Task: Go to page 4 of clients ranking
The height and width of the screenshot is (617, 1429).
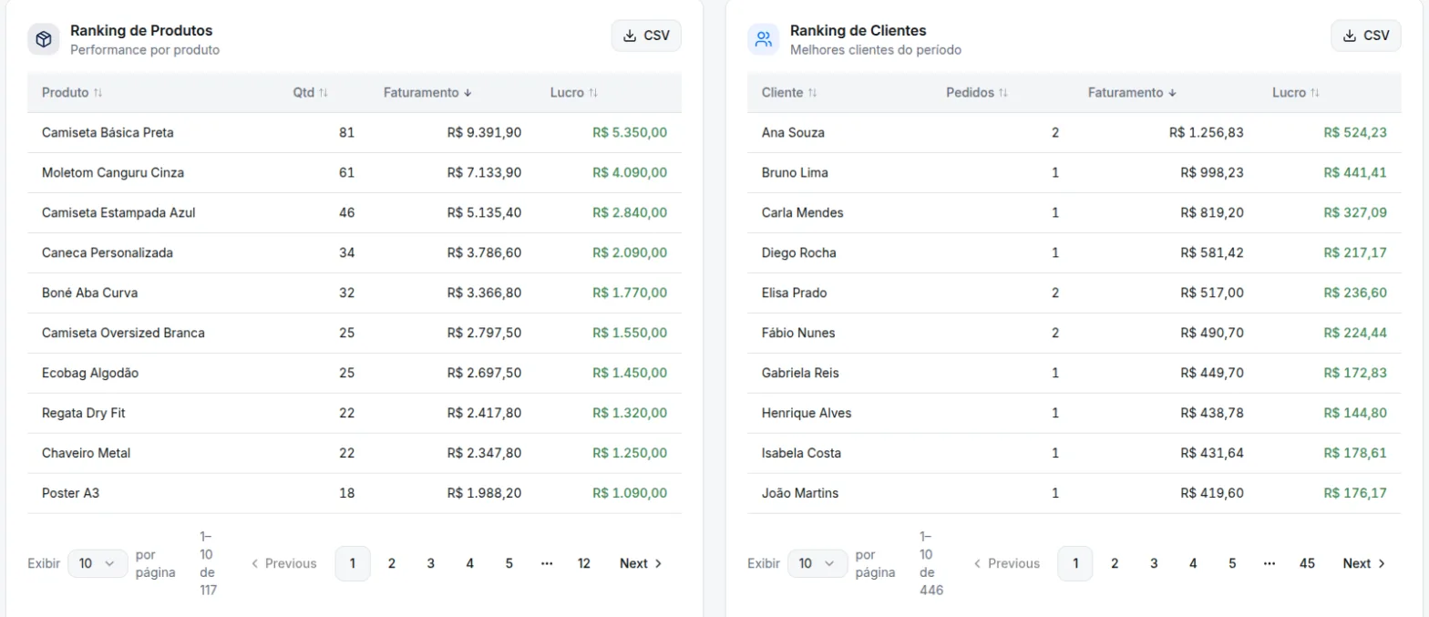Action: (1193, 563)
